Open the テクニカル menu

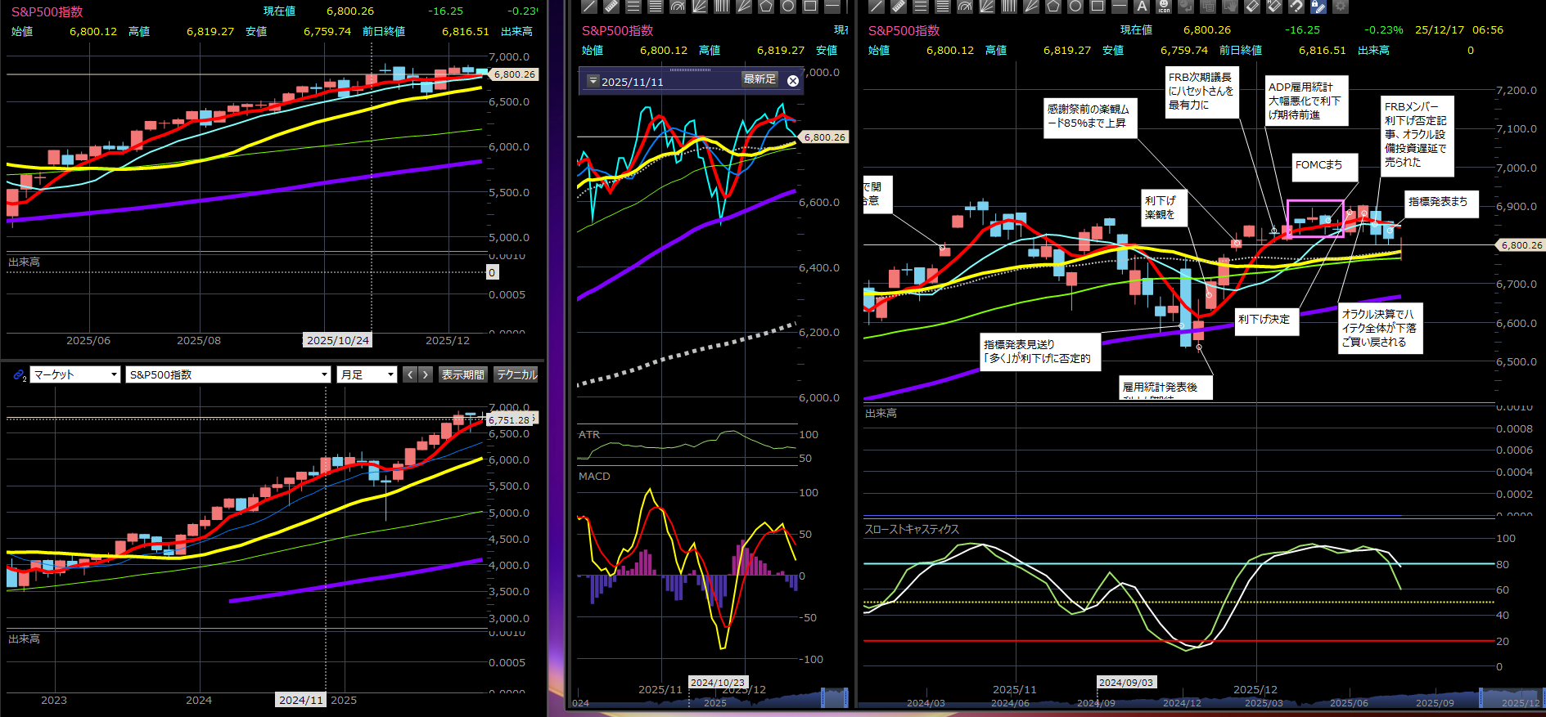[516, 374]
